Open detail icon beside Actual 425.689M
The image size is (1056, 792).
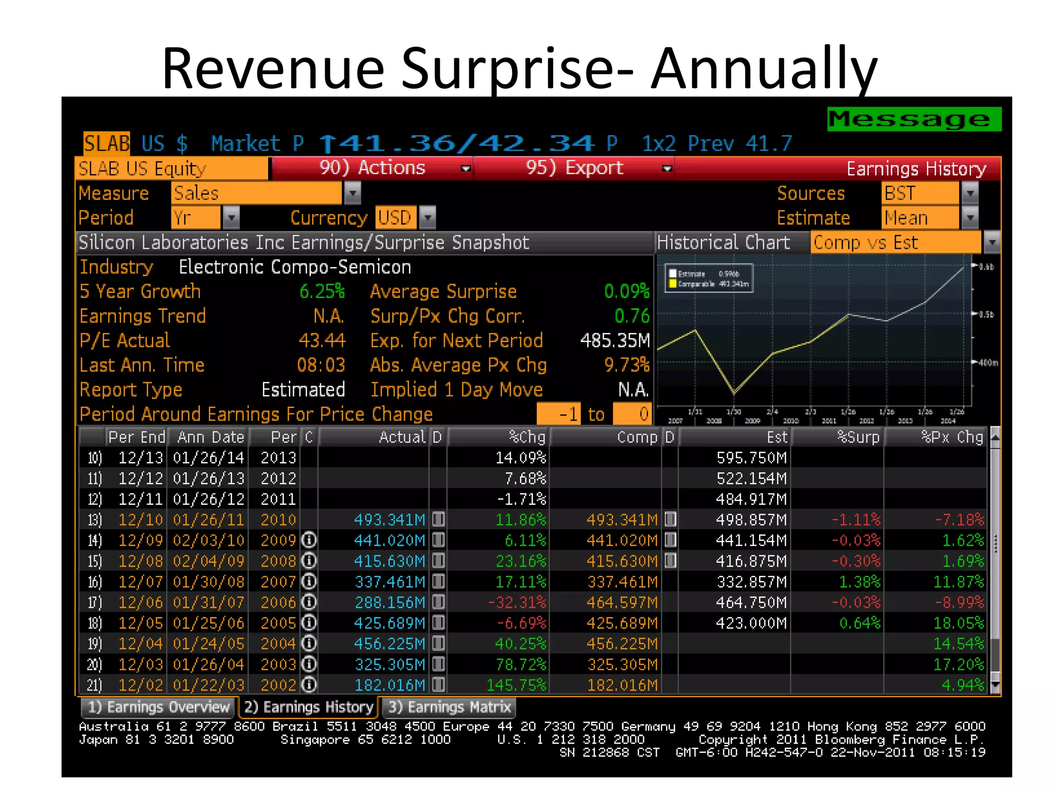tap(438, 622)
